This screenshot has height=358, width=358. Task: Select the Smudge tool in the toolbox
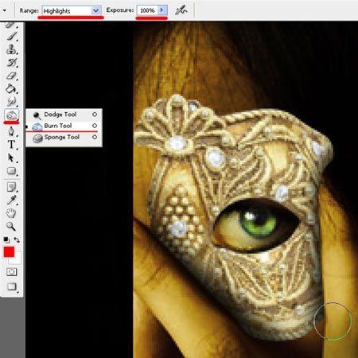click(x=11, y=101)
